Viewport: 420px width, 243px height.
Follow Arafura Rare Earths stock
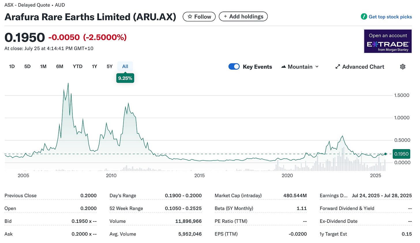199,17
